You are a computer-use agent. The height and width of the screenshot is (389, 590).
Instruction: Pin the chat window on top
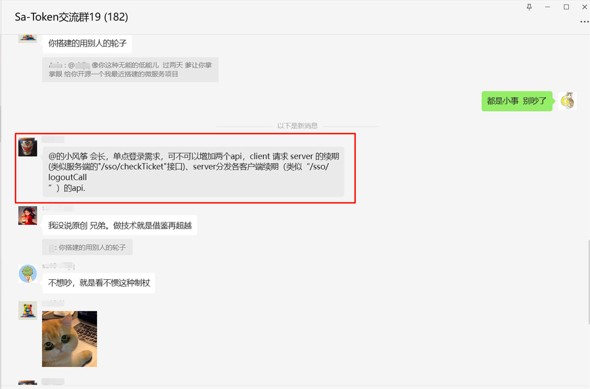point(529,7)
